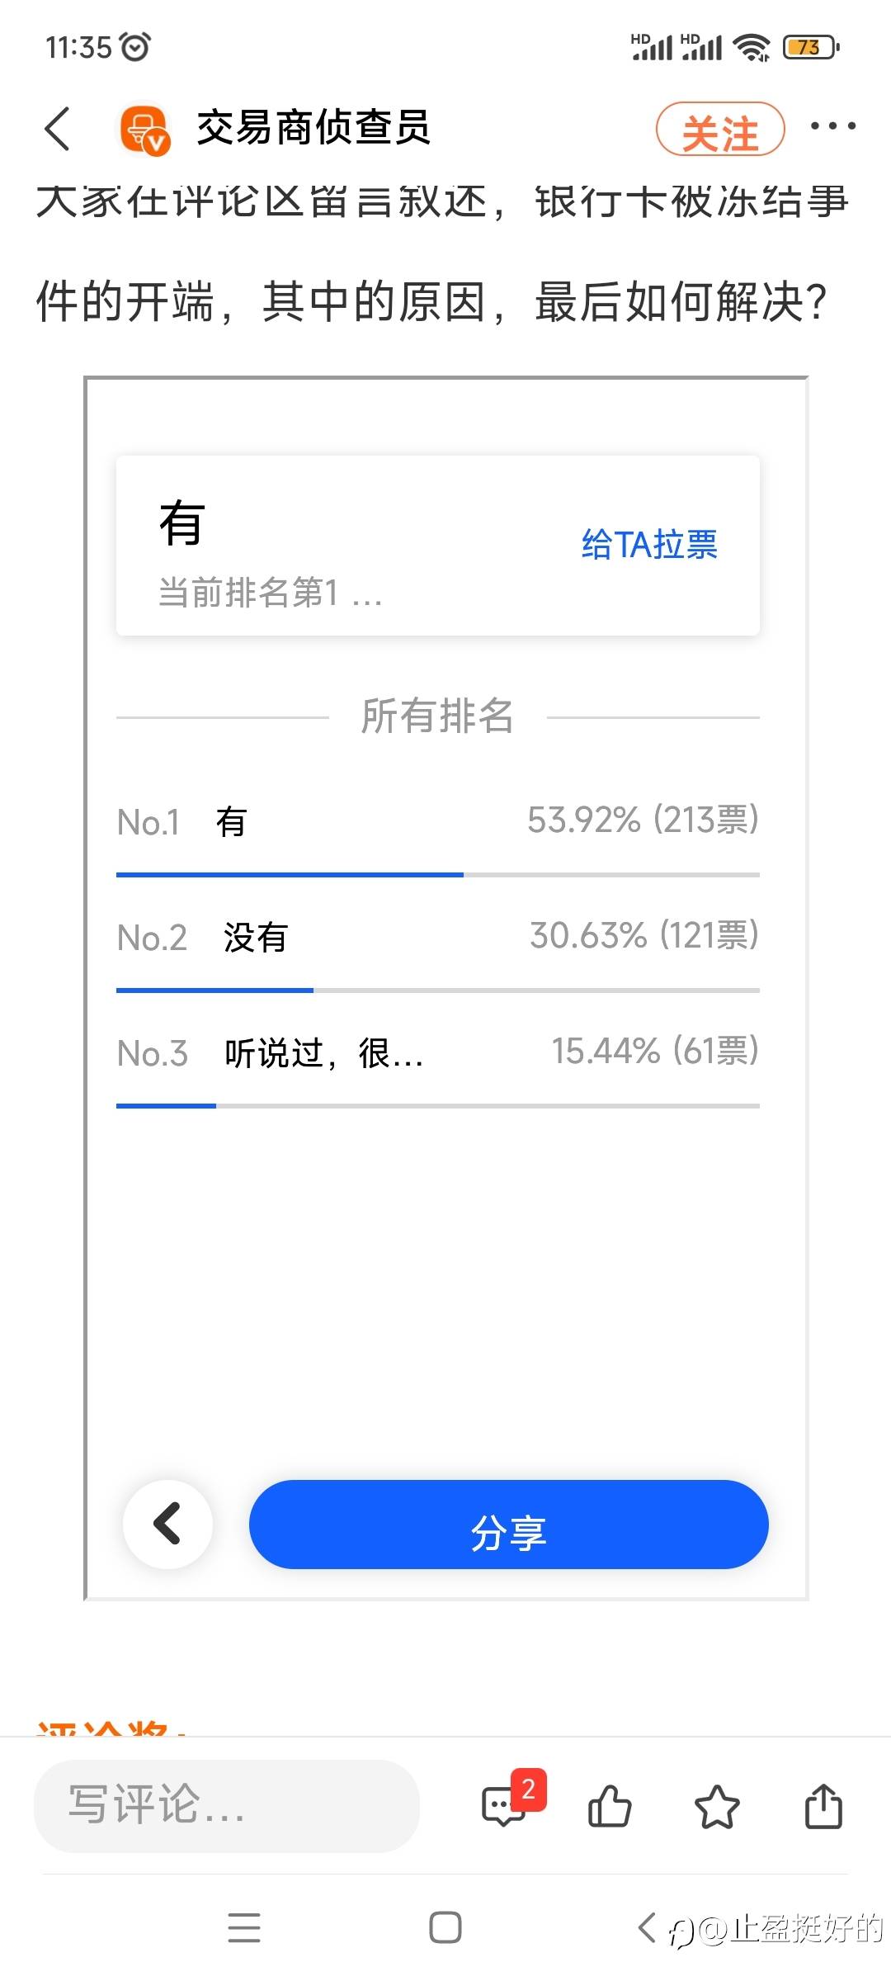Open the 交易商侦查员 profile avatar

(144, 130)
